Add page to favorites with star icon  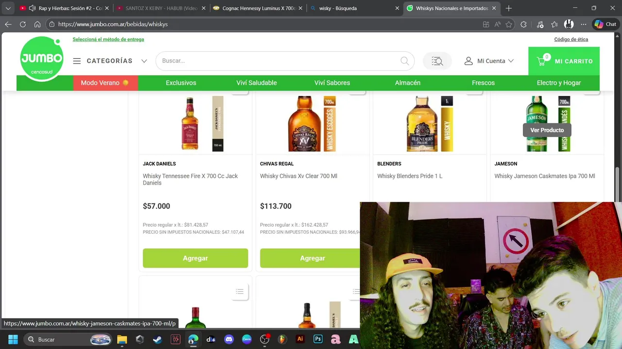[x=509, y=24]
